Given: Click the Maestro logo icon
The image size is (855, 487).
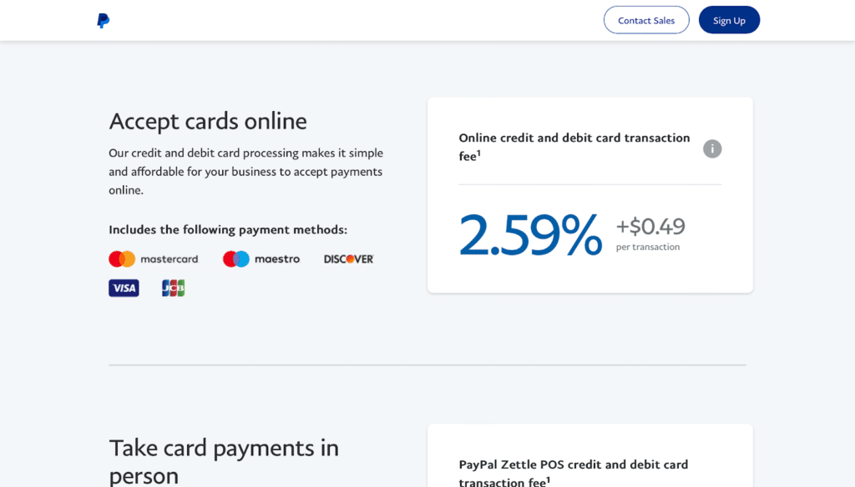Looking at the screenshot, I should click(236, 259).
